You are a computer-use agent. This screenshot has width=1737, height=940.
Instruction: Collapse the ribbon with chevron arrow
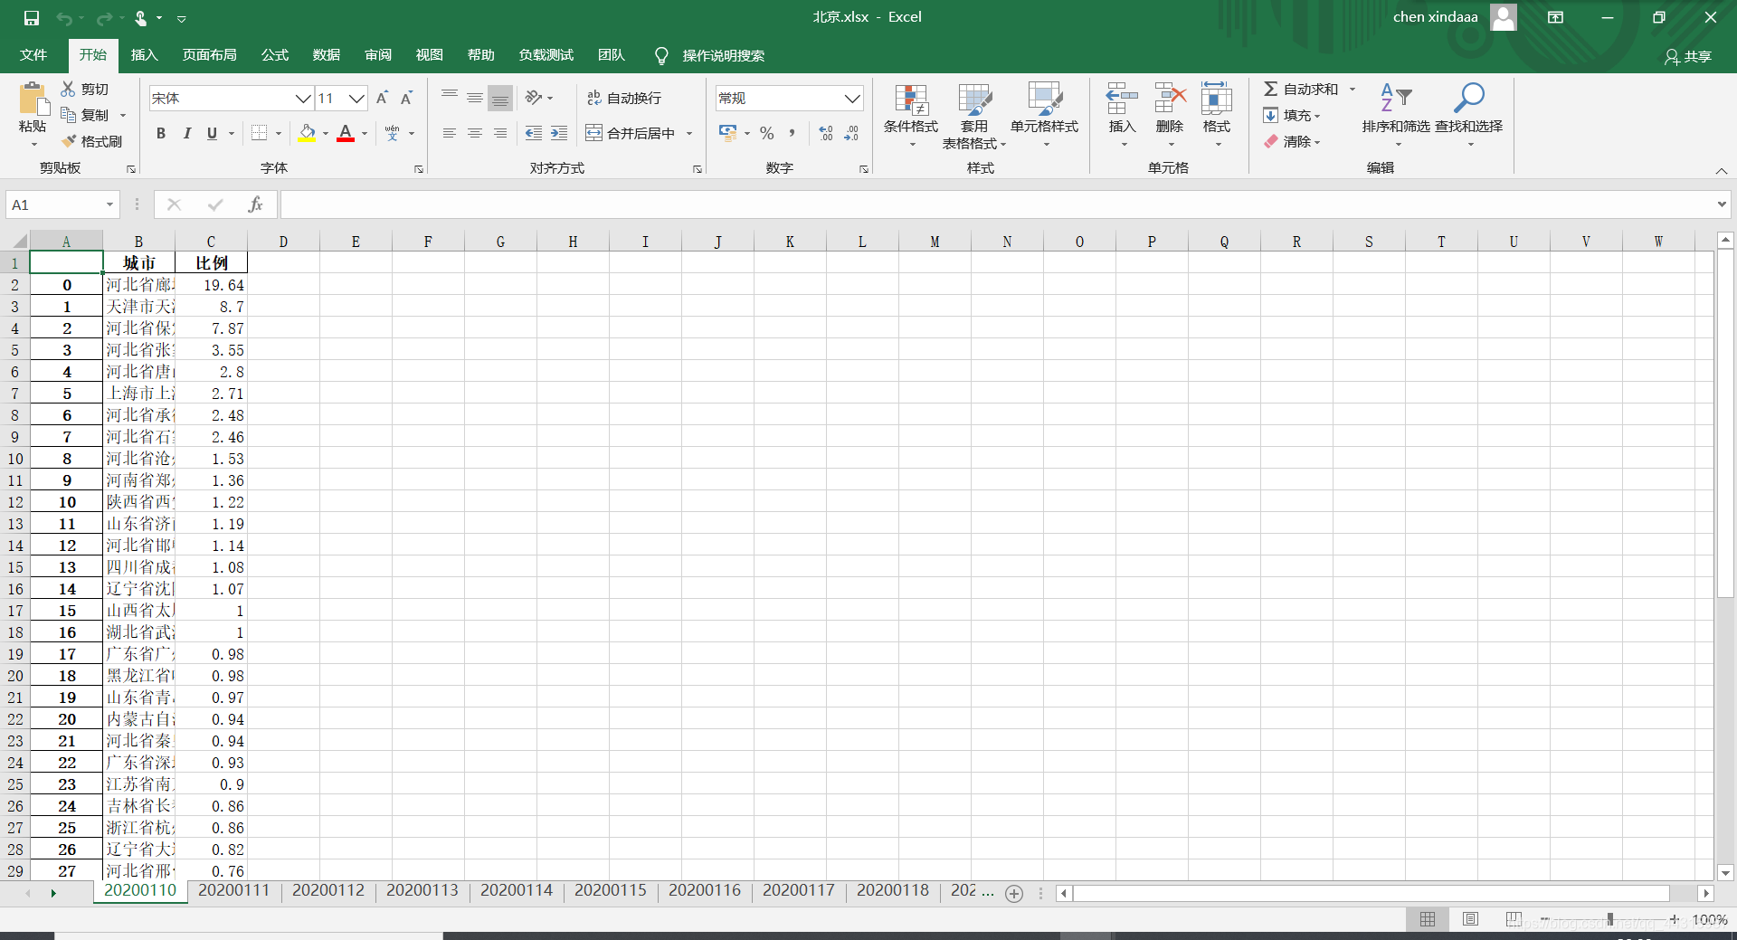coord(1722,171)
